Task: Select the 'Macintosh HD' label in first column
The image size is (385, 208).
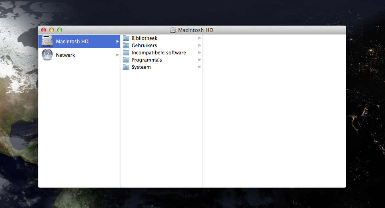Action: point(72,42)
